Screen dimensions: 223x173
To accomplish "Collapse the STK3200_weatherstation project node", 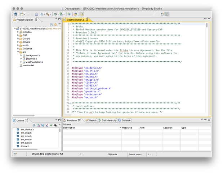I will pyautogui.click(x=15, y=28).
